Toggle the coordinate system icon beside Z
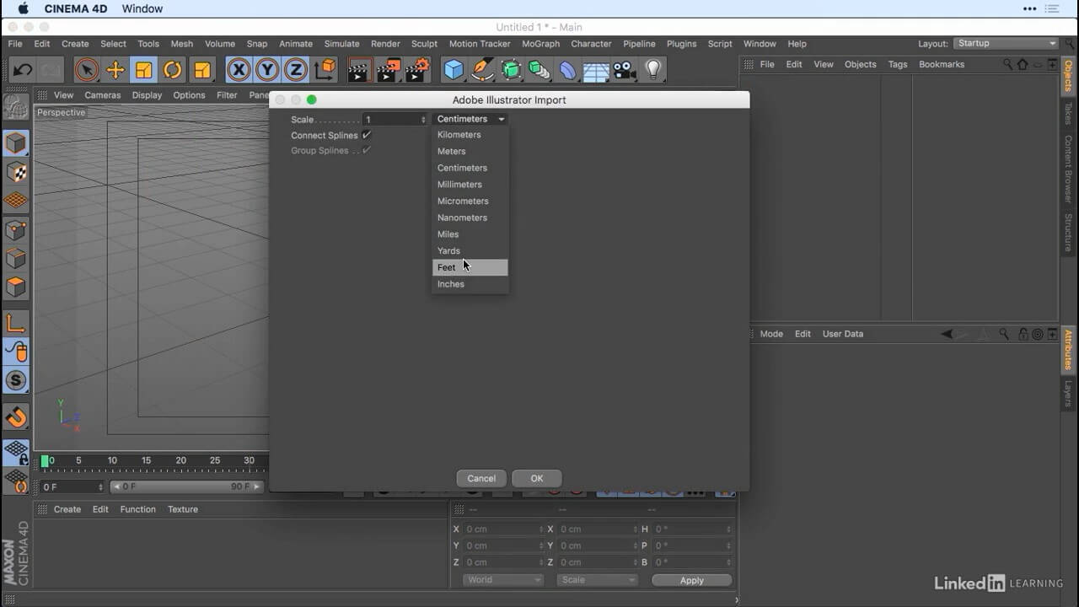The width and height of the screenshot is (1079, 607). [325, 70]
